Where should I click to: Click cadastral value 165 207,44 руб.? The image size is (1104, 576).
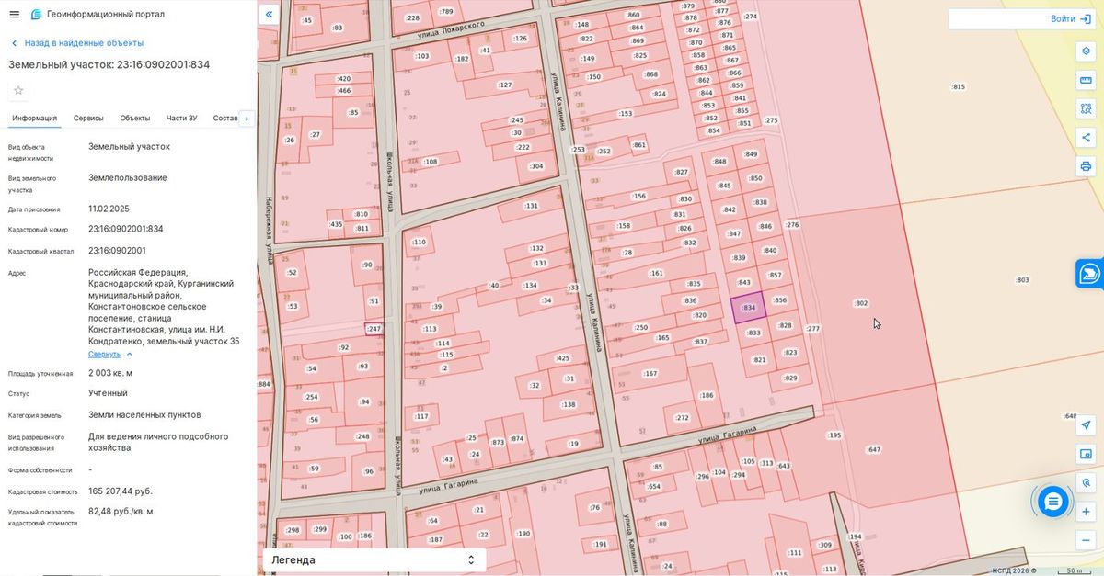pos(121,491)
